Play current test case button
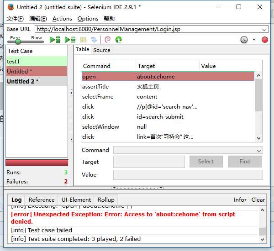 click(x=70, y=40)
